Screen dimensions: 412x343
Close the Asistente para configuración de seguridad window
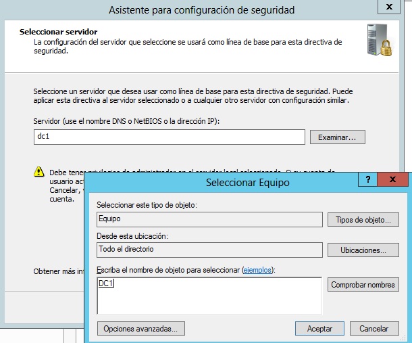[x=388, y=9]
